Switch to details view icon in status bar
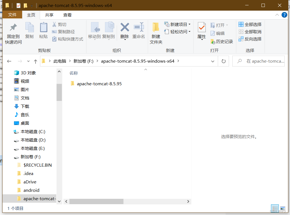The width and height of the screenshot is (290, 215). tap(275, 208)
